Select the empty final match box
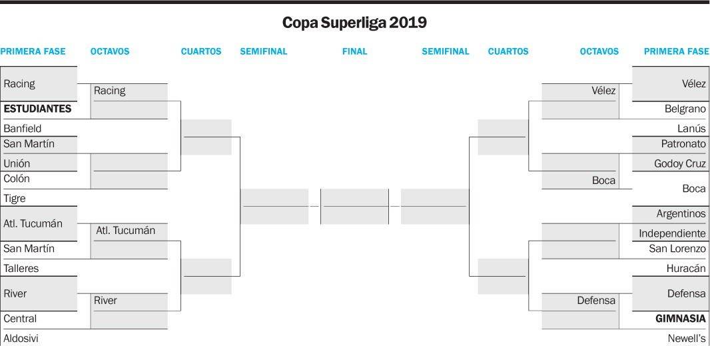 tap(354, 207)
